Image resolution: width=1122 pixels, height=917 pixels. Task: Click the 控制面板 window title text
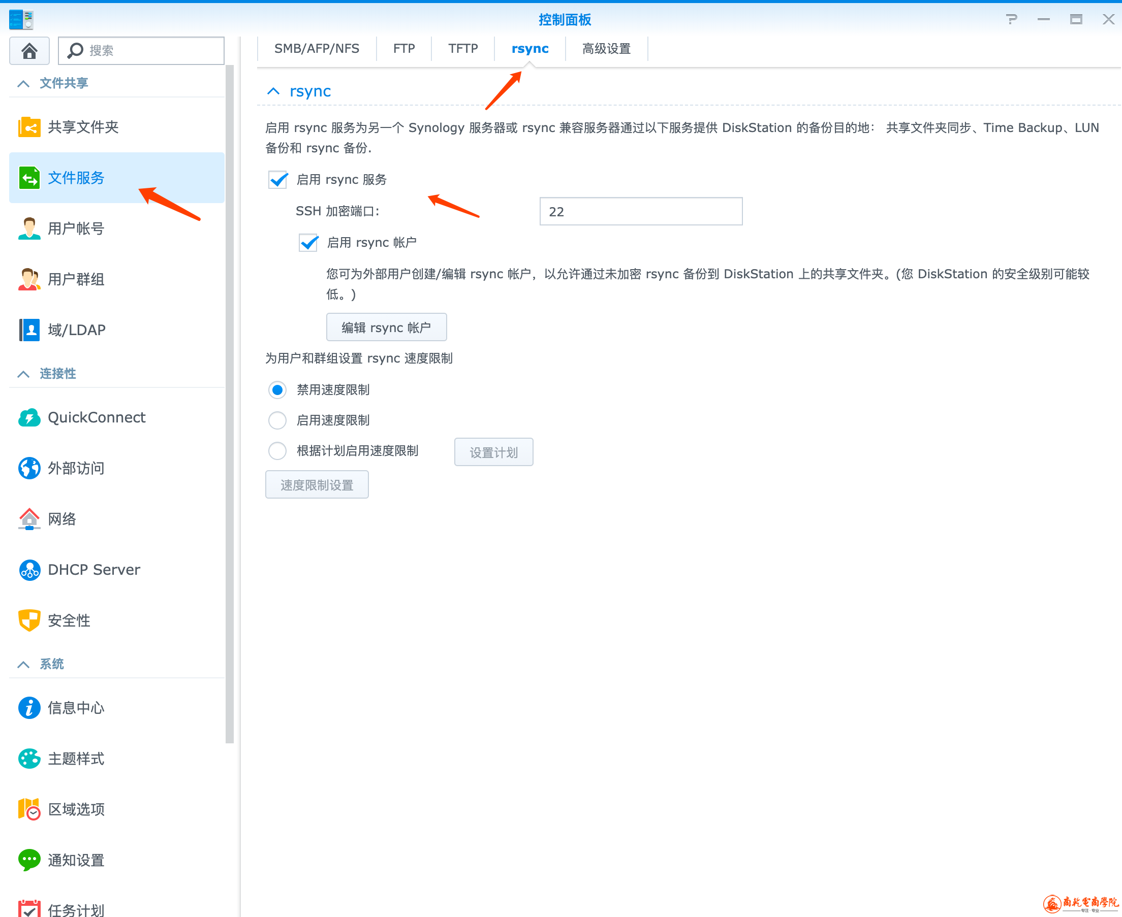pos(565,19)
